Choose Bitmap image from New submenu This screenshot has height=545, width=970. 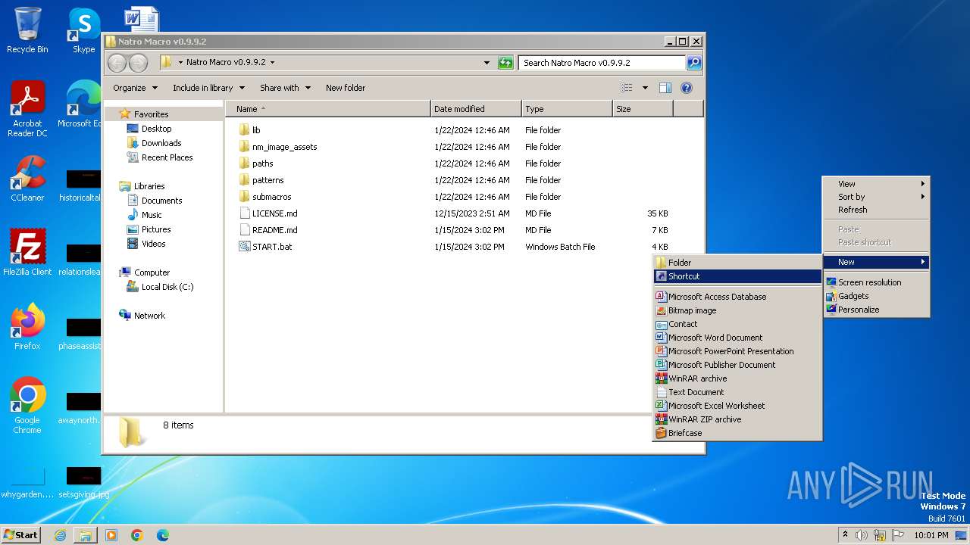(737, 310)
